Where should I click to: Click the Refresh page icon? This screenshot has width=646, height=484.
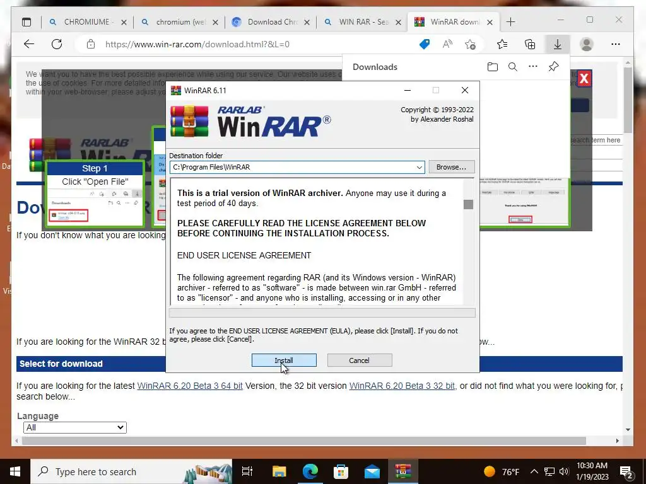(x=57, y=44)
